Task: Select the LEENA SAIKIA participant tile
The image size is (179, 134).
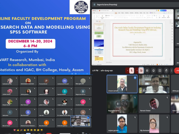Action: point(10,91)
